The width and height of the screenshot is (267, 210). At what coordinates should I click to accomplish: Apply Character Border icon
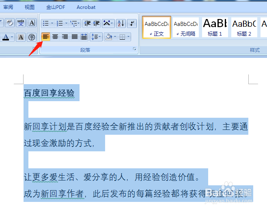(x=32, y=23)
